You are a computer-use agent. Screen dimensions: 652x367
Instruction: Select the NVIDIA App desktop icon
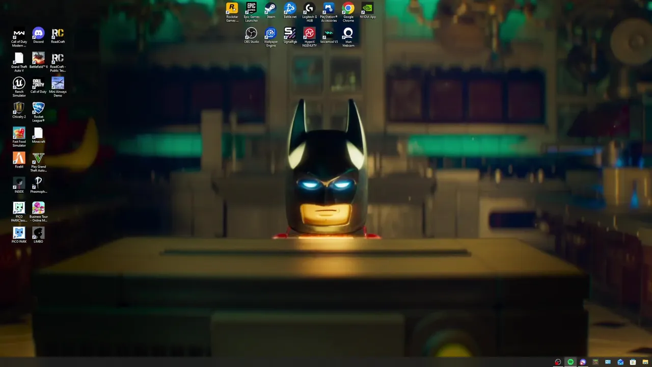(x=367, y=11)
